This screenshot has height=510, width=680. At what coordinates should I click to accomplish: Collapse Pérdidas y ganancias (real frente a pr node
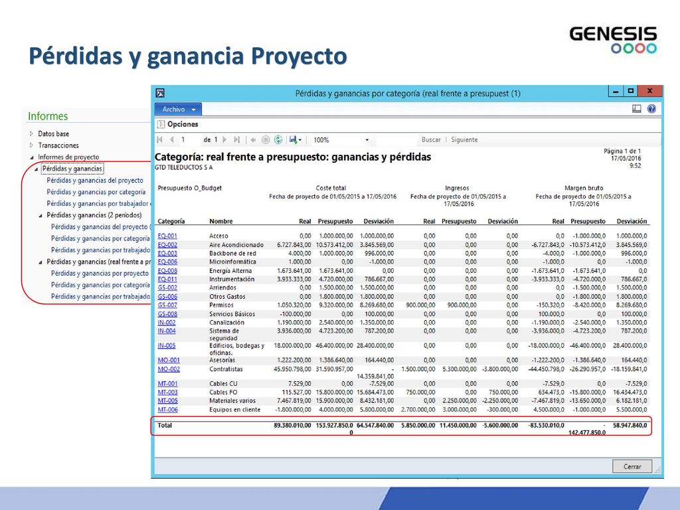pos(41,262)
